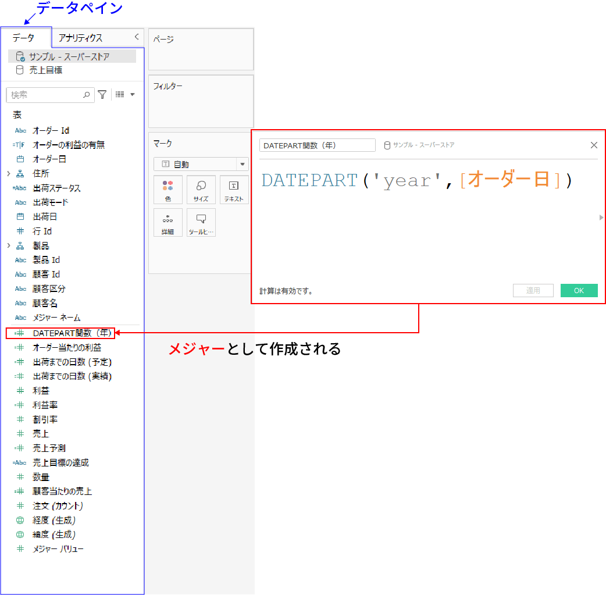Viewport: 606px width, 595px height.
Task: Click the Tooltip (ツールヒント) shelf icon
Action: tap(201, 223)
